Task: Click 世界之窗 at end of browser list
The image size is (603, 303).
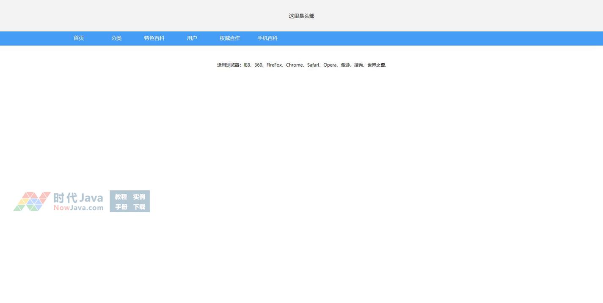Action: click(x=376, y=65)
